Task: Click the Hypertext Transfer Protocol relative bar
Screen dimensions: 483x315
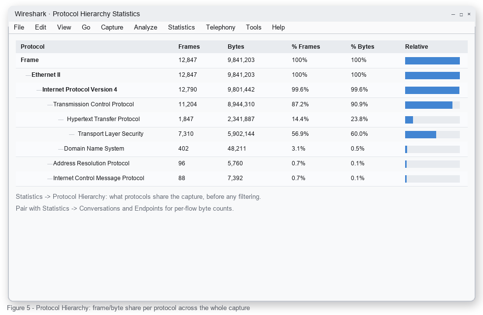Action: point(433,120)
